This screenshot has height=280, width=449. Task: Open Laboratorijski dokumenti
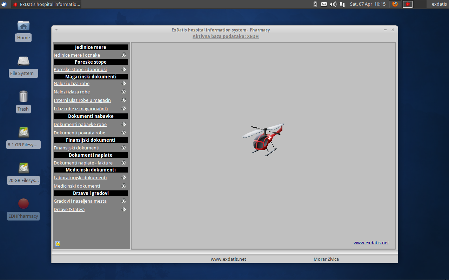(x=80, y=177)
